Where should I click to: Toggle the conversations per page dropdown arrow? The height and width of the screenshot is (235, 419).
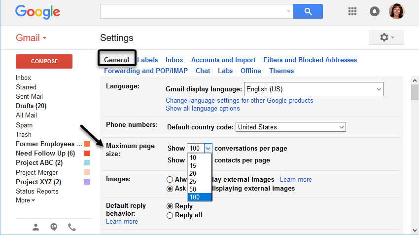[x=208, y=148]
